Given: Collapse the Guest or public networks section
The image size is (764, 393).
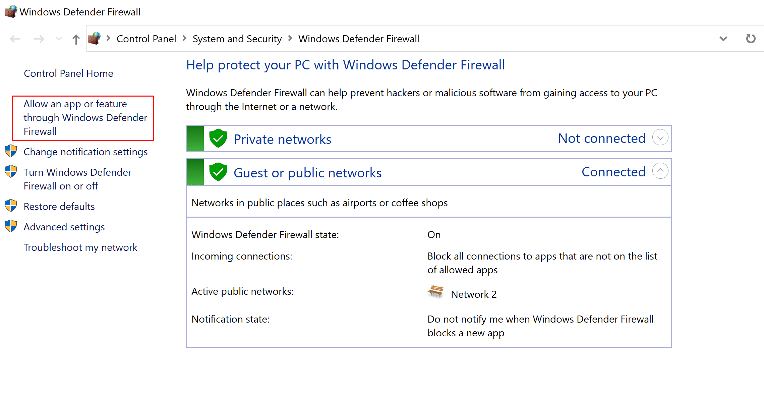Looking at the screenshot, I should pyautogui.click(x=660, y=171).
